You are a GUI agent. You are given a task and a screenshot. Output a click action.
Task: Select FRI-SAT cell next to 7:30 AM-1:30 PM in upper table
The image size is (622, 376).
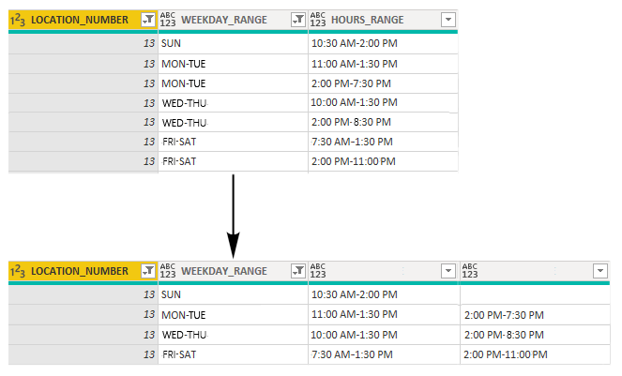point(234,142)
